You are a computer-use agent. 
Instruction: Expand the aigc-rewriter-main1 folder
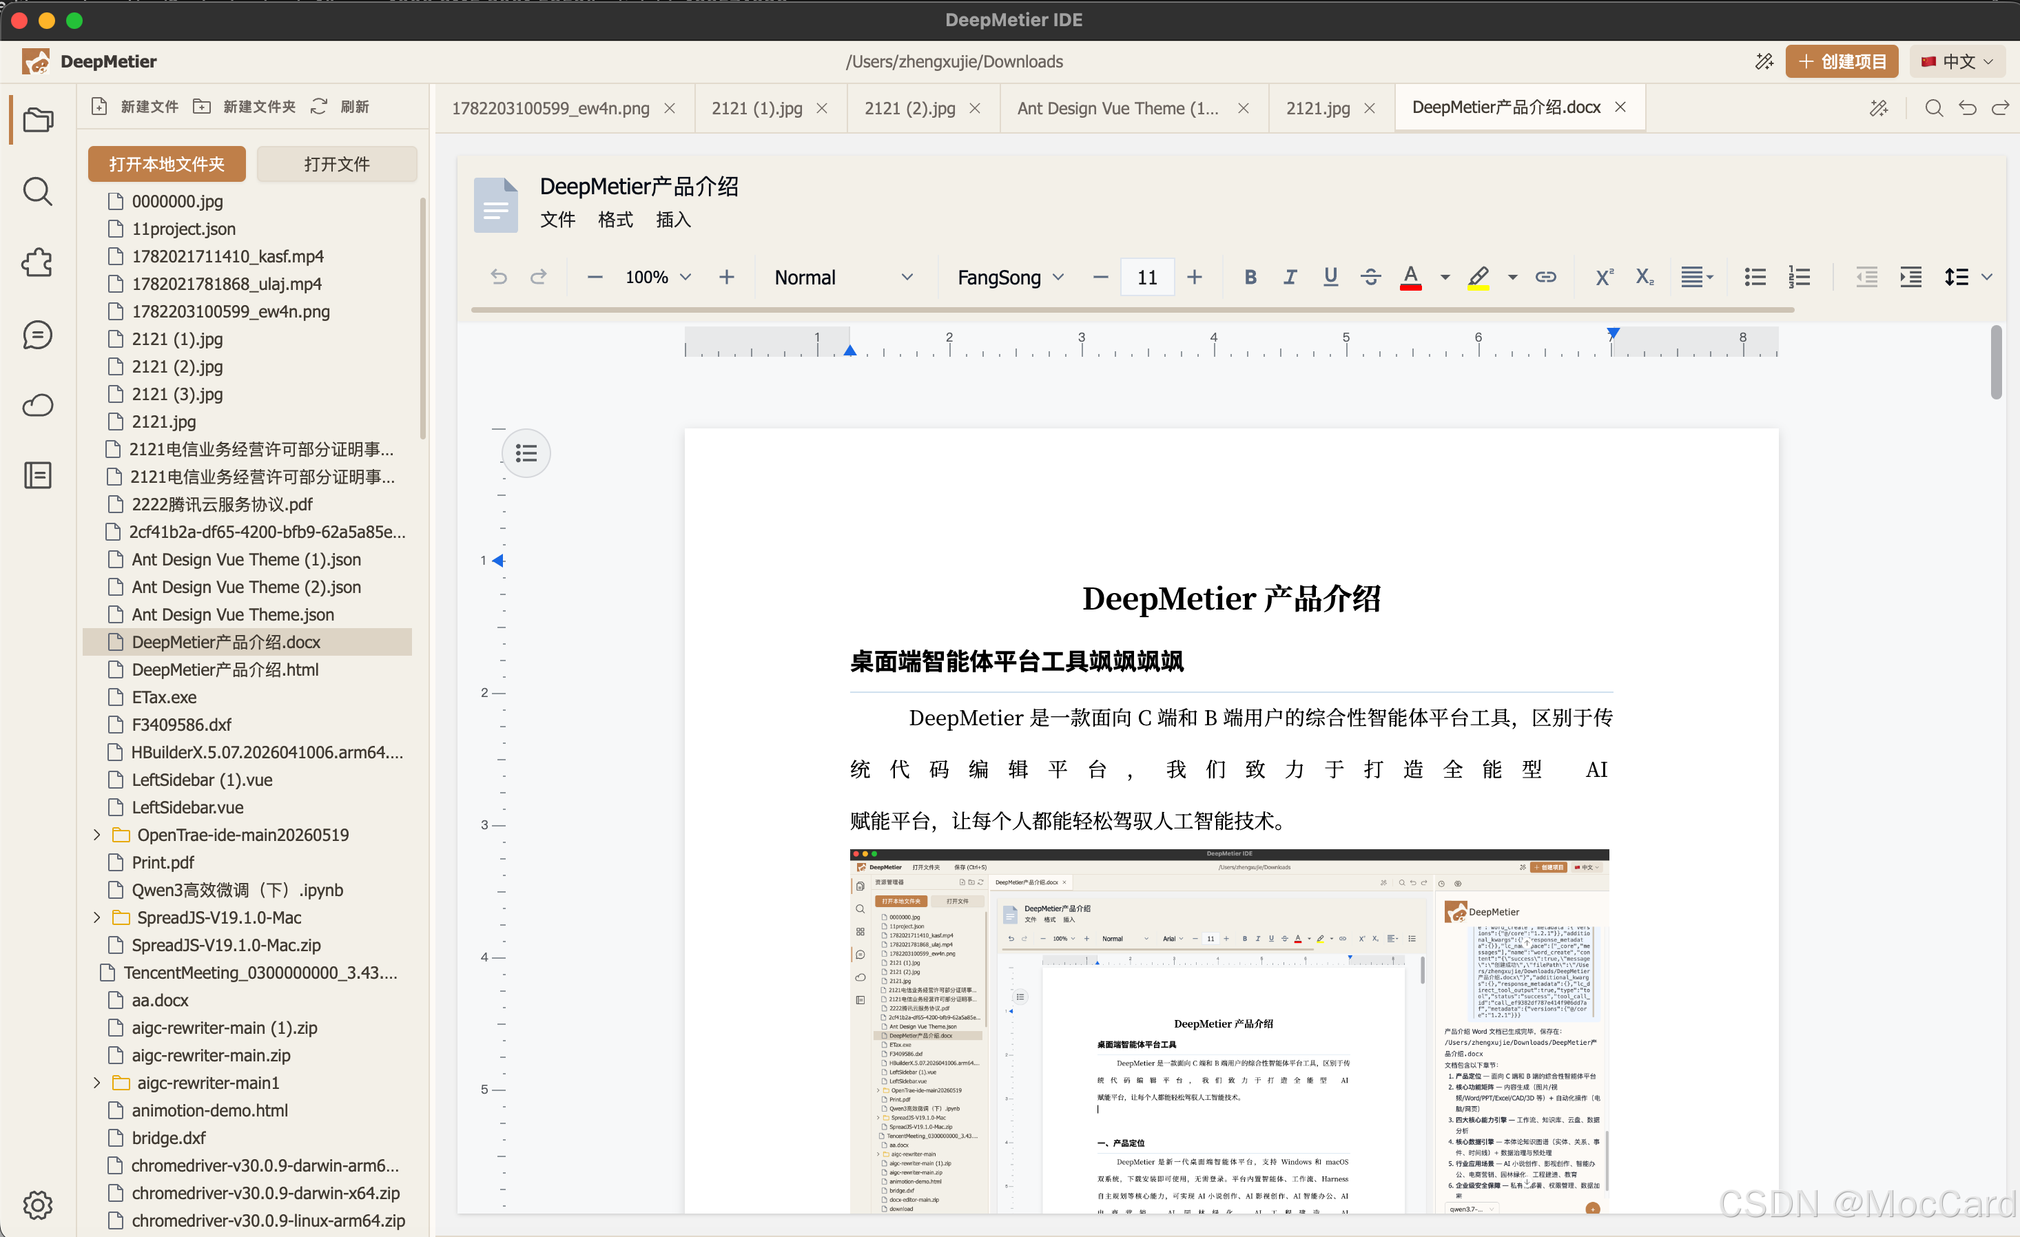click(x=96, y=1083)
